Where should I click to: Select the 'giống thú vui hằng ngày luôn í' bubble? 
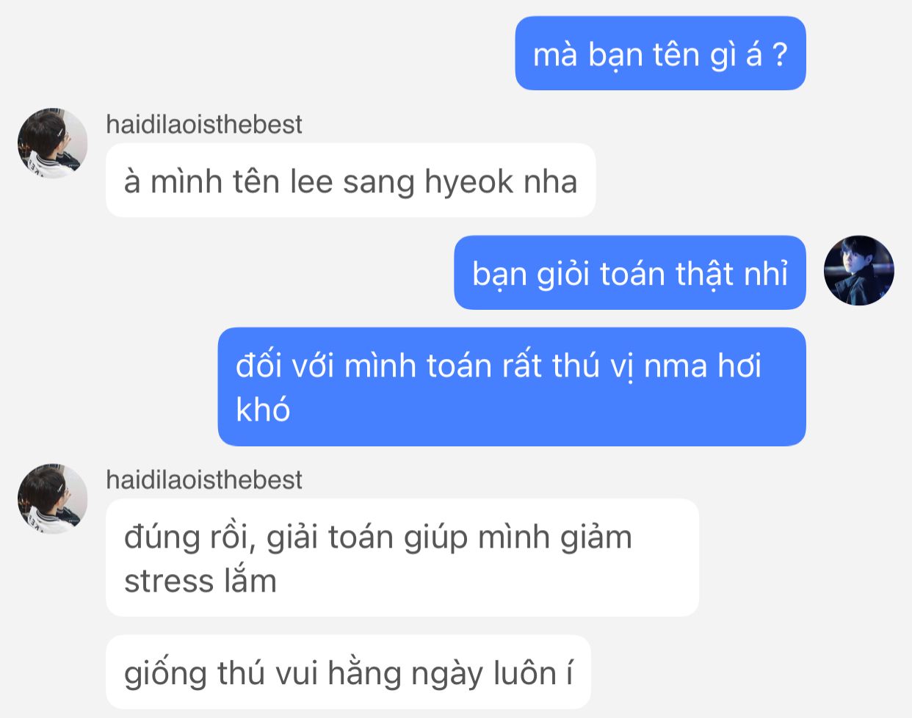[348, 672]
